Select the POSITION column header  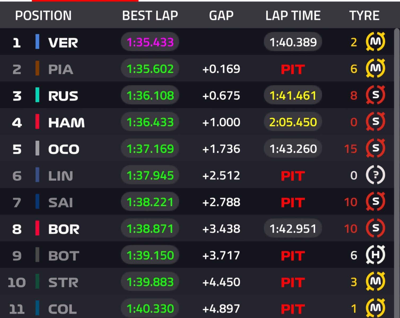[43, 16]
